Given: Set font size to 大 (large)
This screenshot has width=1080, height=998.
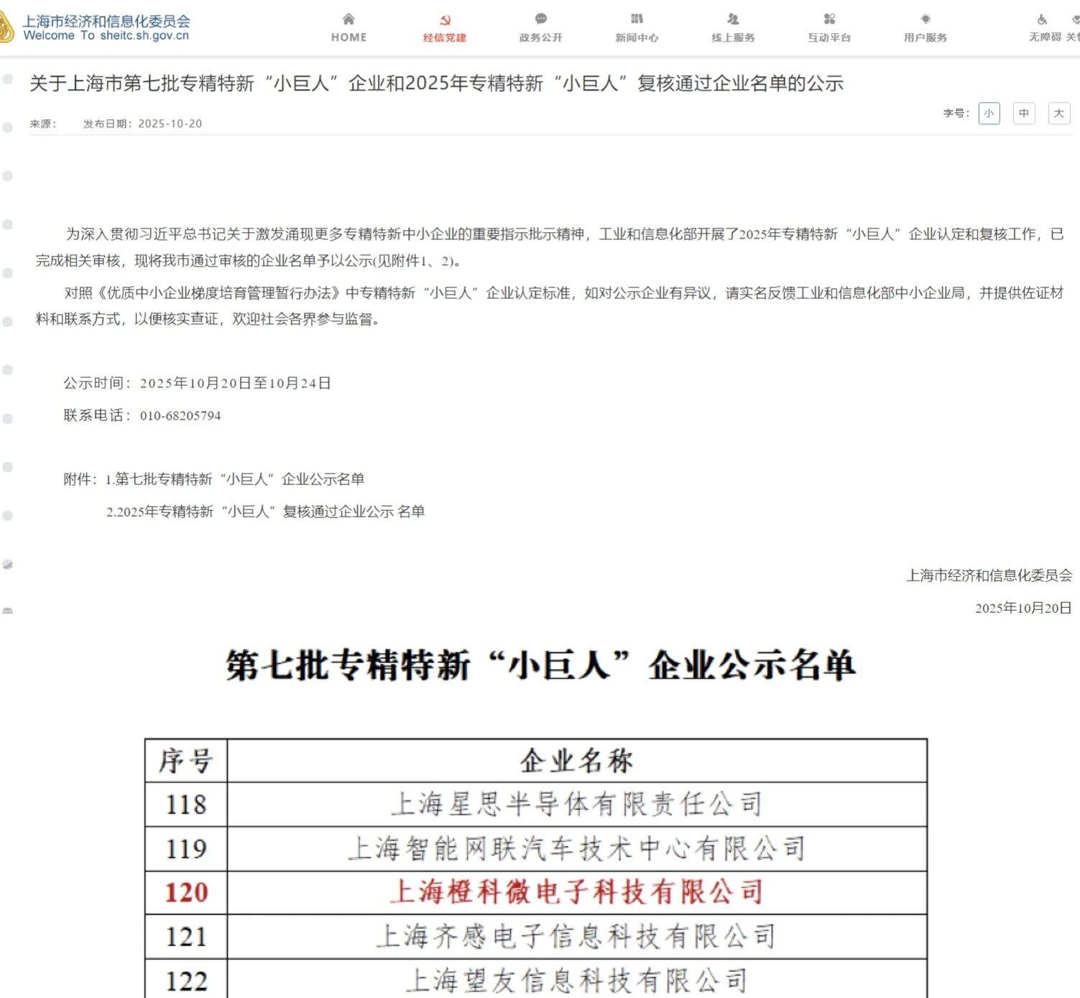Looking at the screenshot, I should tap(1058, 114).
